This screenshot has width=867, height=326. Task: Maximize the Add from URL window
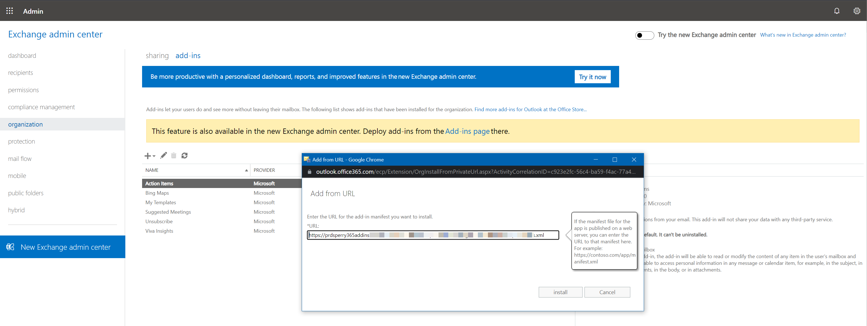pos(615,159)
